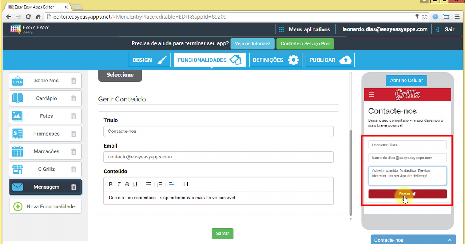465x244 pixels.
Task: Open the hamburger menu in phone preview
Action: click(372, 95)
